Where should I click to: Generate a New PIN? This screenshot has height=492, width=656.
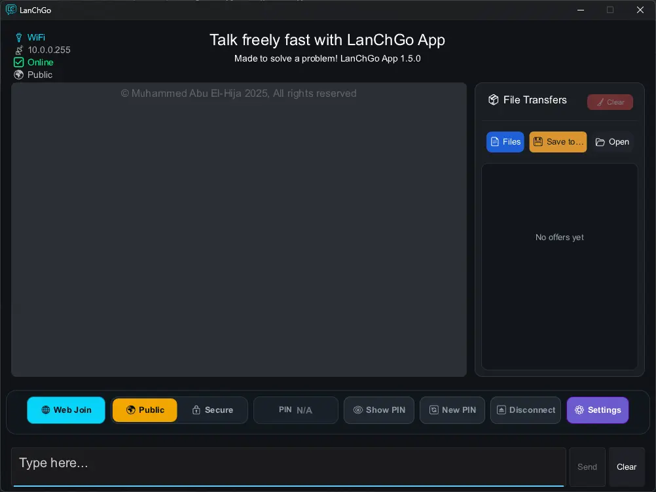click(x=452, y=410)
